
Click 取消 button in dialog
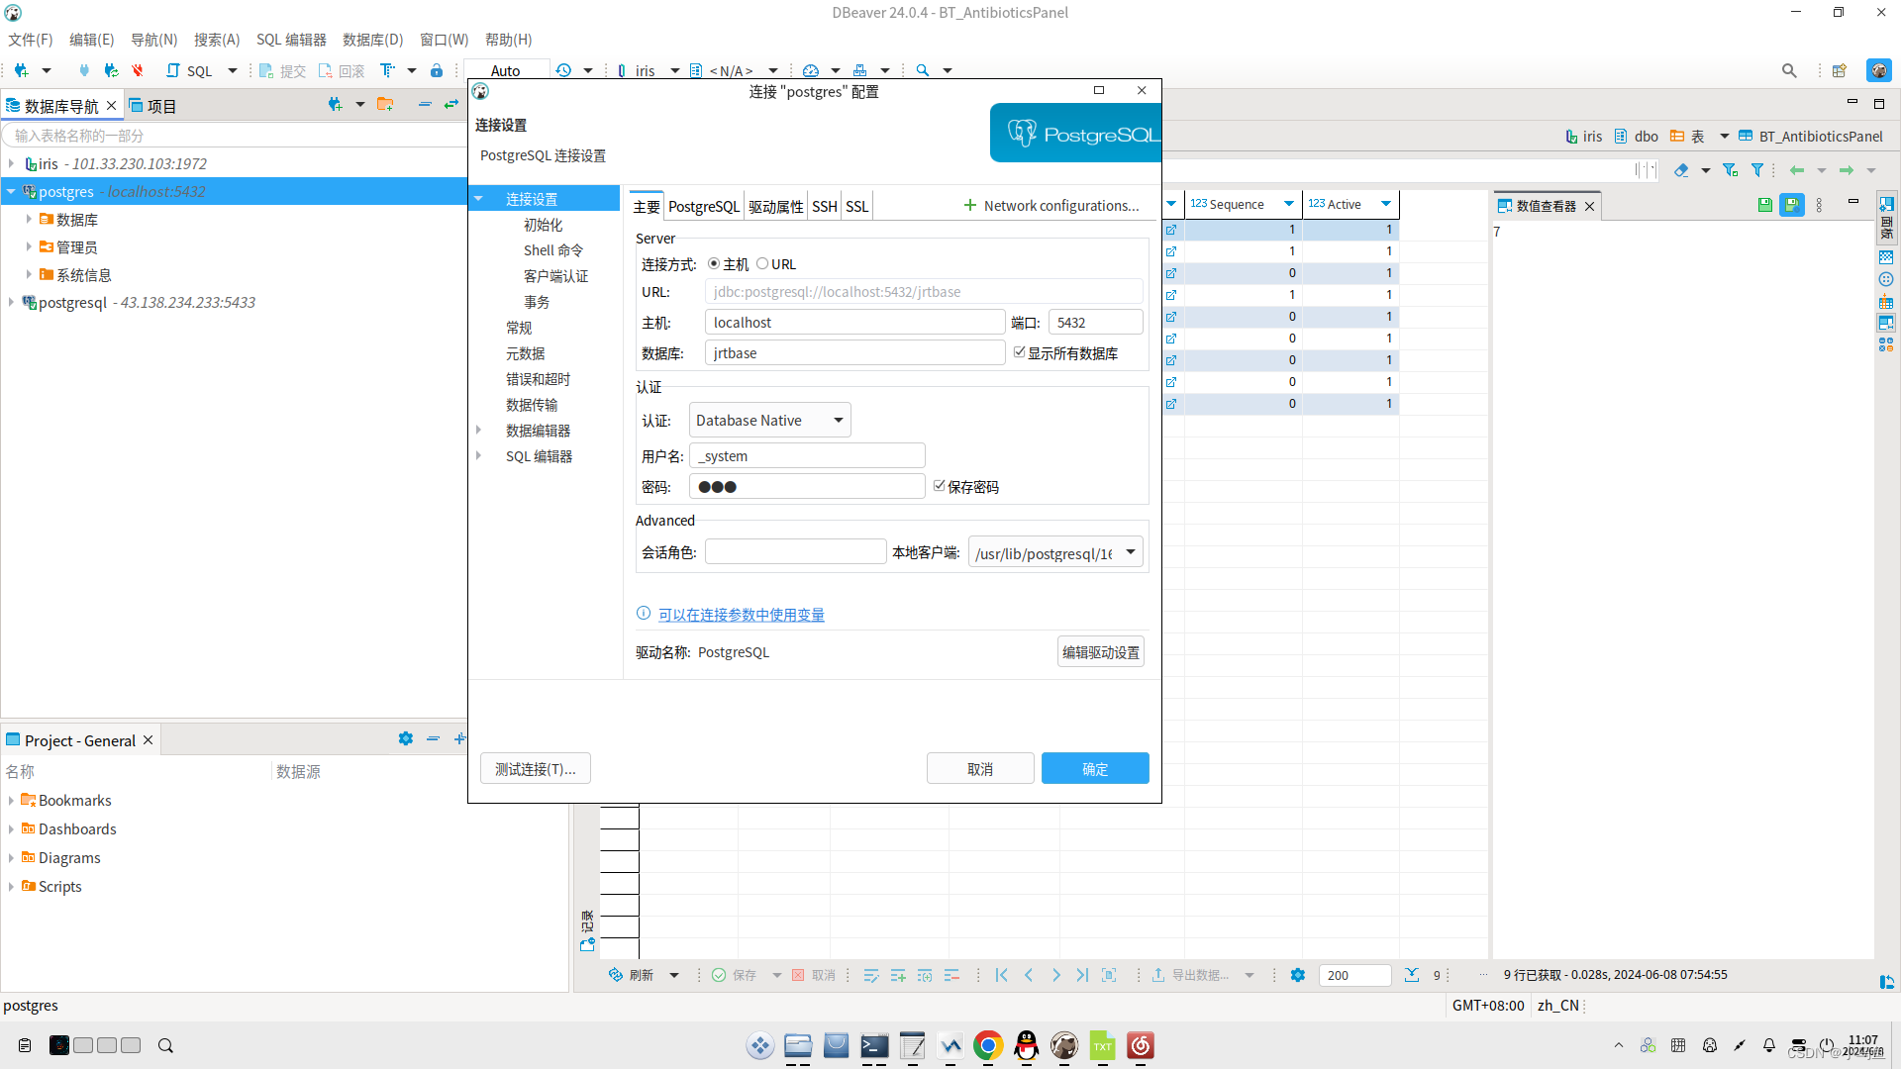980,769
